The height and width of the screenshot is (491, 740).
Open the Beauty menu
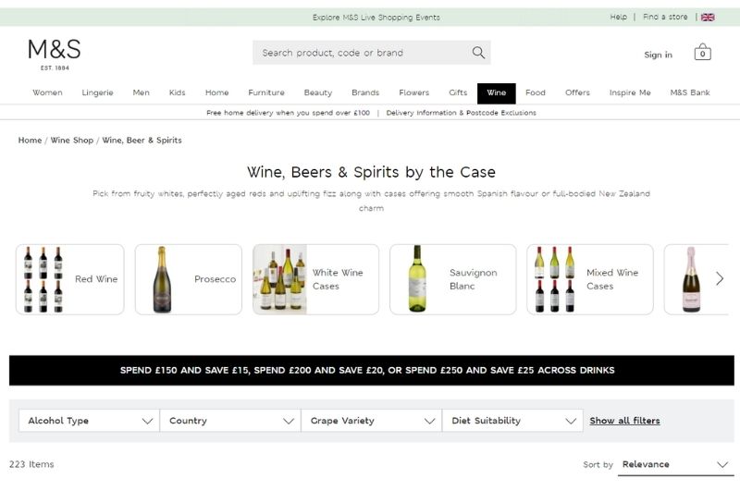click(317, 92)
